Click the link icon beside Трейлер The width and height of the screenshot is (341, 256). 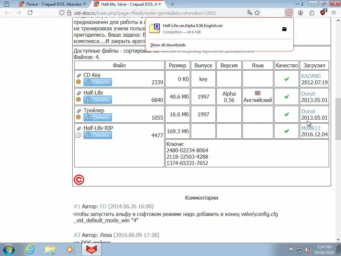pos(79,111)
